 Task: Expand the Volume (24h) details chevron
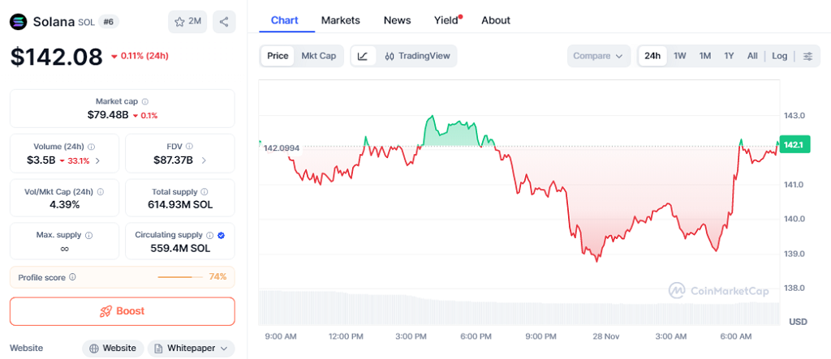coord(98,160)
